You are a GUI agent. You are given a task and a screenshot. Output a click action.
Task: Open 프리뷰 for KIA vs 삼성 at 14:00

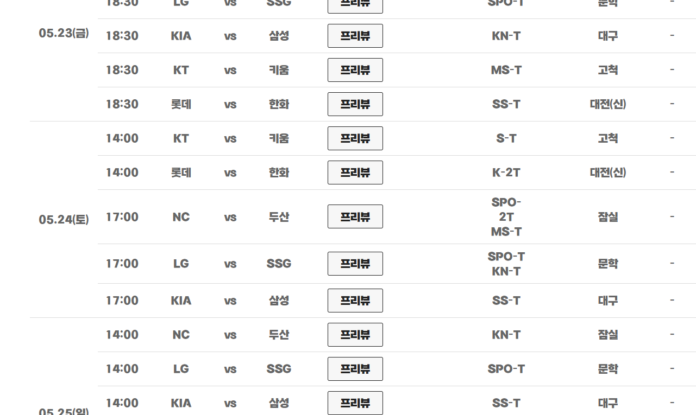(x=355, y=403)
